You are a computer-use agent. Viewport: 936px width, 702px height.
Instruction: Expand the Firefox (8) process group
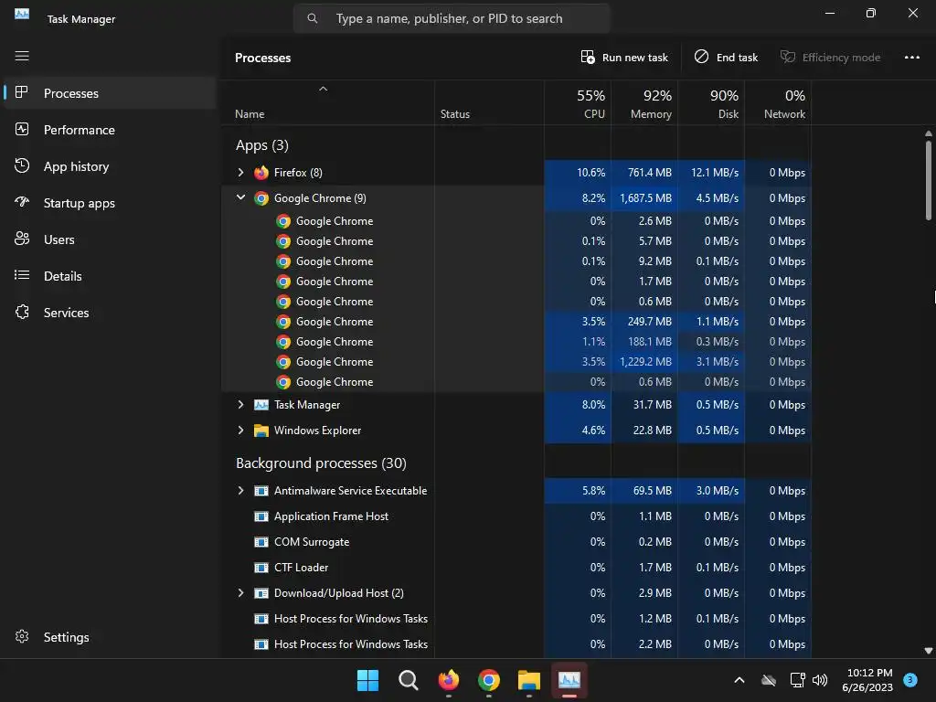tap(240, 173)
